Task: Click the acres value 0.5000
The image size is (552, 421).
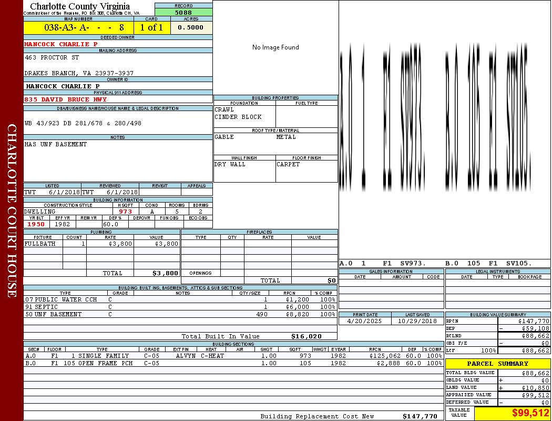Action: click(190, 27)
